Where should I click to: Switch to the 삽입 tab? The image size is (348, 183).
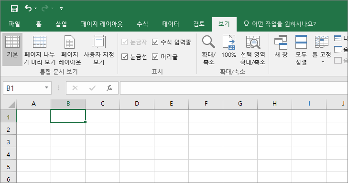point(61,24)
